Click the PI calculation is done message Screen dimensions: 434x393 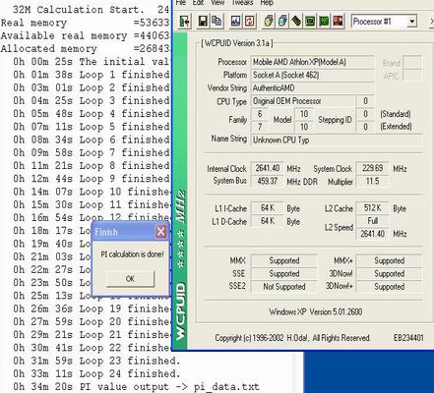pos(132,254)
